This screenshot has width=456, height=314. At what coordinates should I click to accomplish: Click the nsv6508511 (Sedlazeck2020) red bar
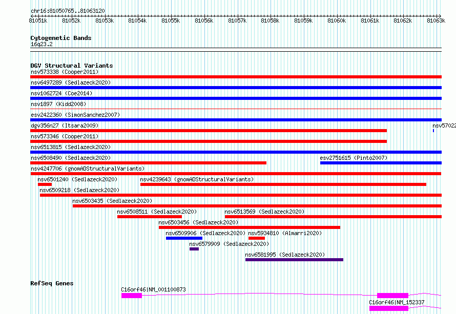150,217
